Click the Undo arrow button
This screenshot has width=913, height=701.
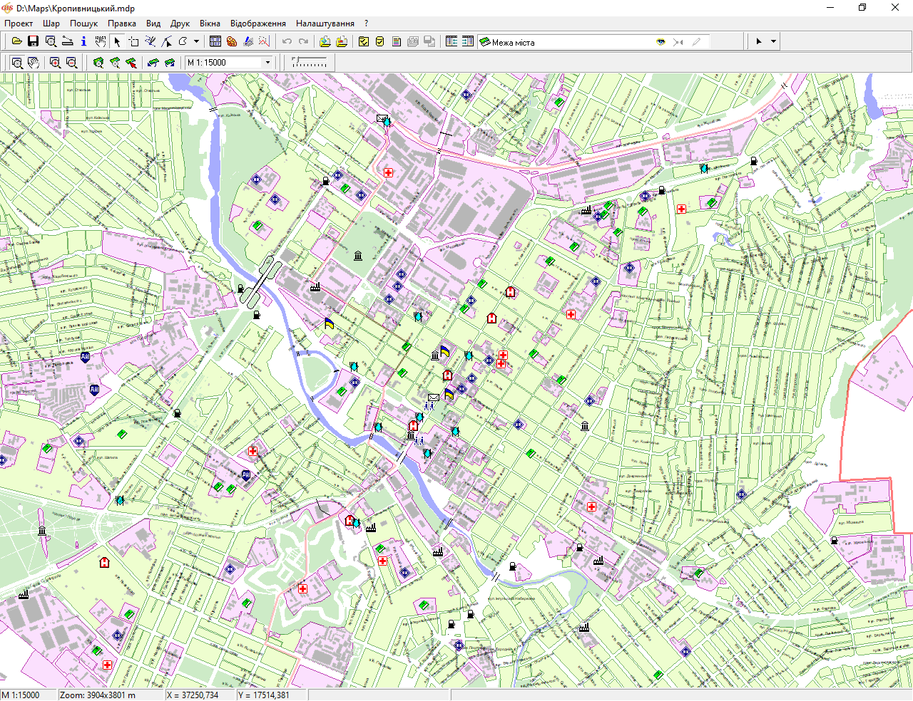click(287, 41)
